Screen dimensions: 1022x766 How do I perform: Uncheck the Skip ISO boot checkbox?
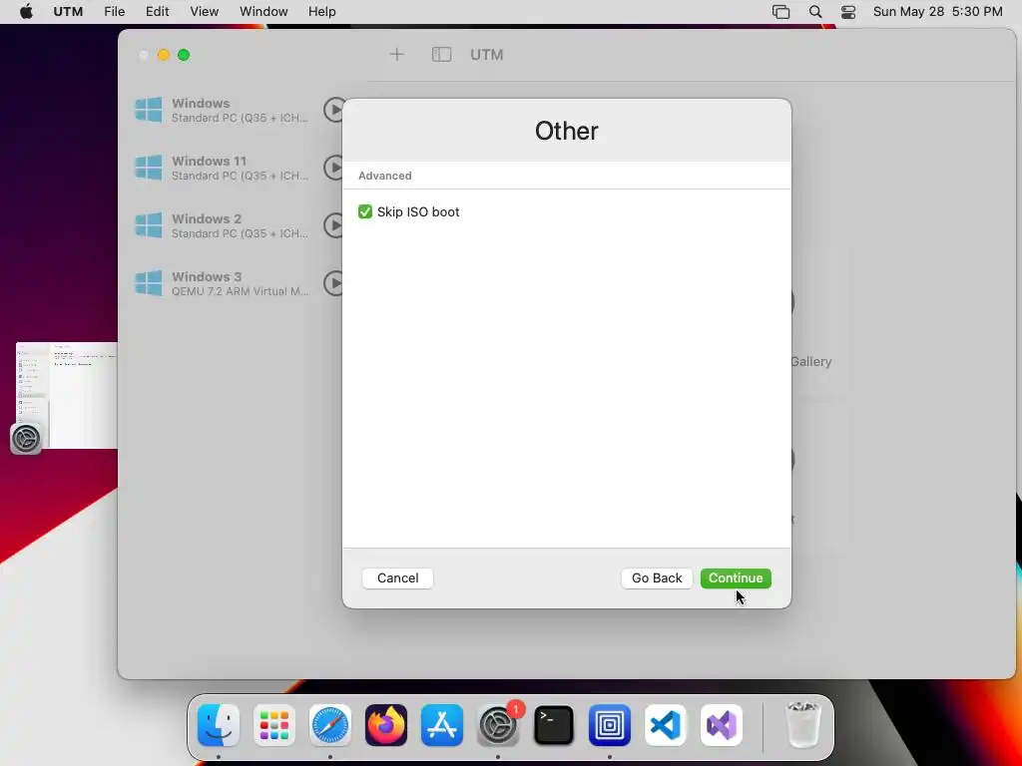tap(365, 211)
